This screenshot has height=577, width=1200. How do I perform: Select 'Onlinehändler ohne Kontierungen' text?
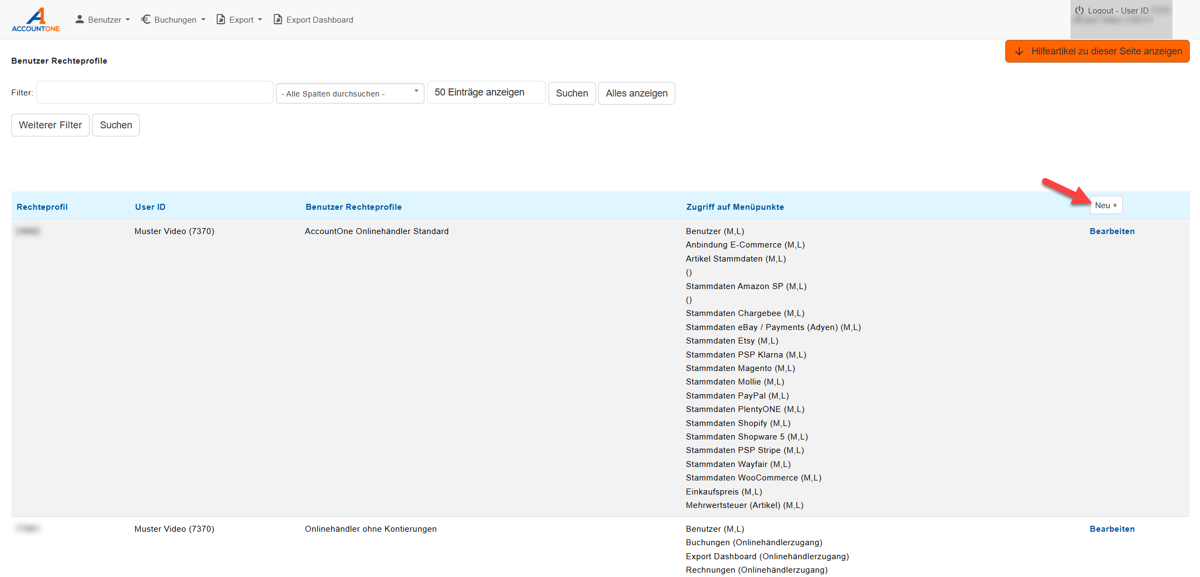[371, 529]
